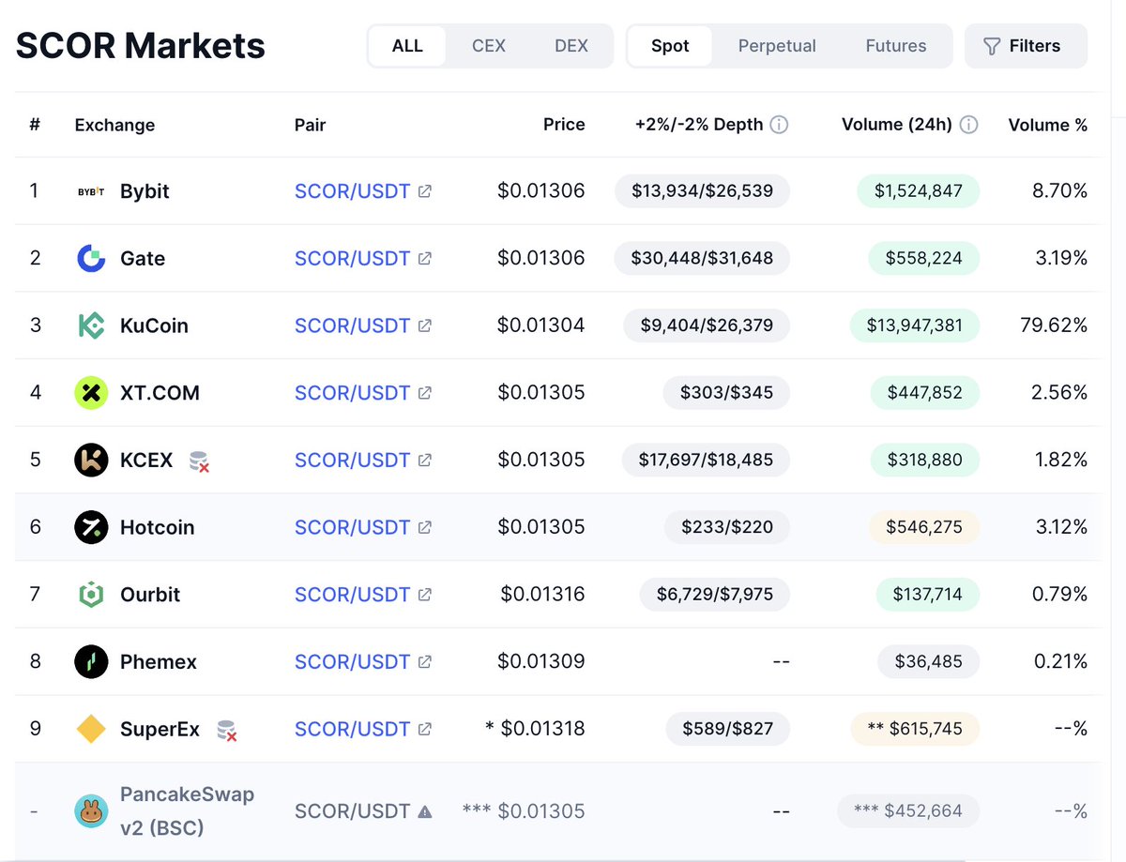This screenshot has width=1126, height=862.
Task: Click the external link icon in XT.COM row
Action: pyautogui.click(x=425, y=393)
